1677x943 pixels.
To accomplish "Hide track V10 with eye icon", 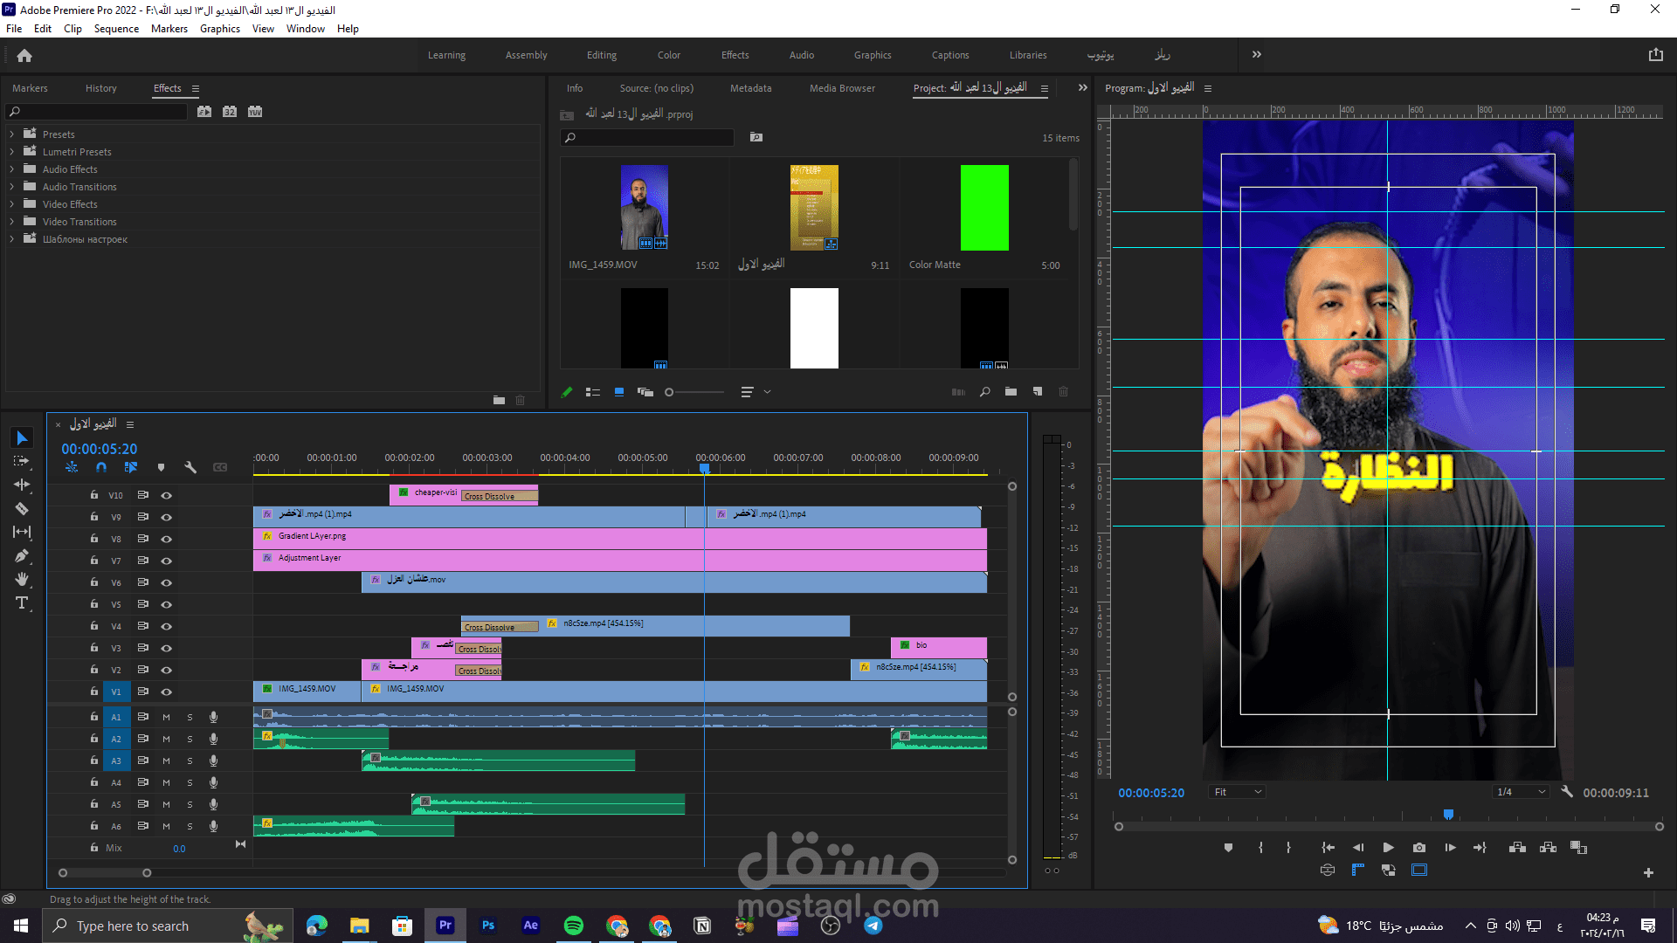I will (166, 495).
